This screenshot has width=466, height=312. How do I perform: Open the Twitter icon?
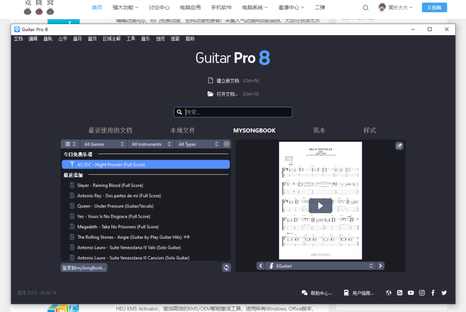pyautogui.click(x=444, y=293)
